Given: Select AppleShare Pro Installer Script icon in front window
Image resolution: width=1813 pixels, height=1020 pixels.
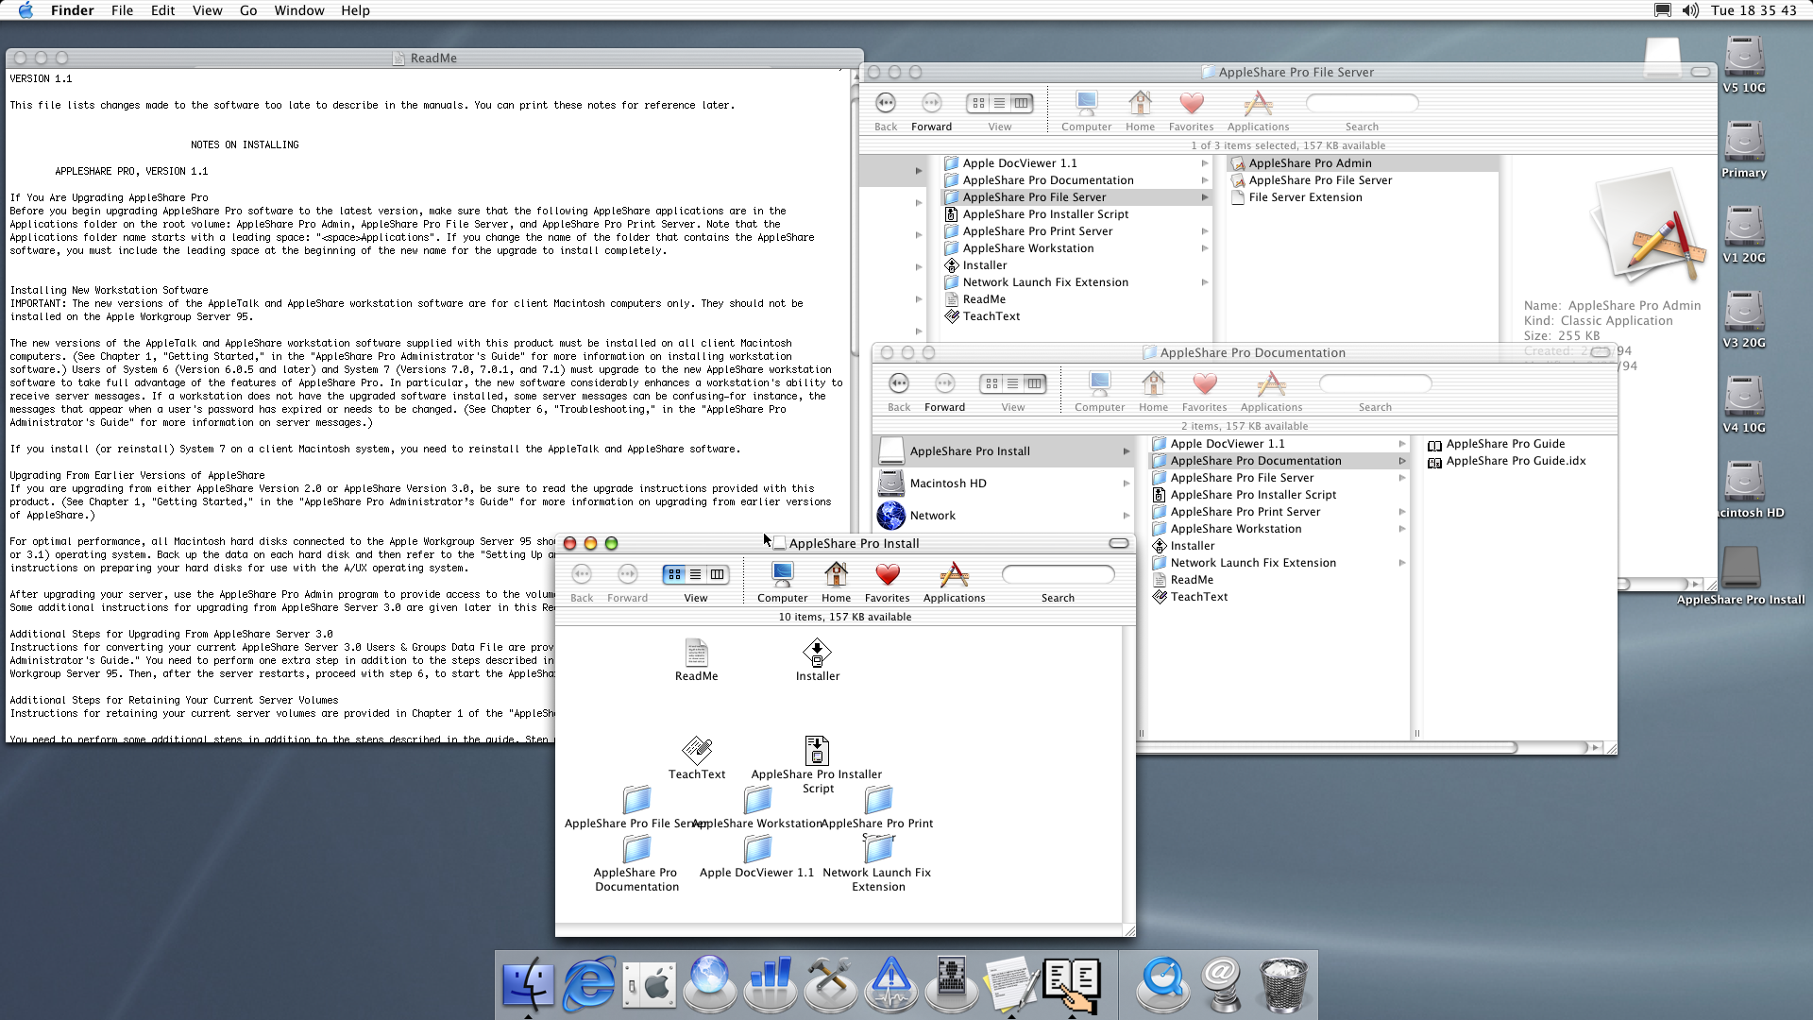Looking at the screenshot, I should pyautogui.click(x=817, y=751).
